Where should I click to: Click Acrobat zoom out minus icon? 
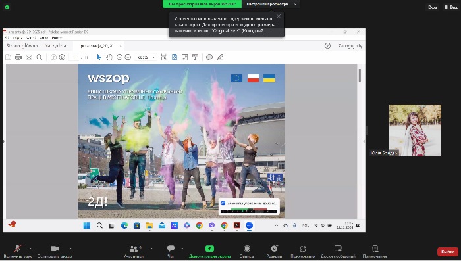tap(119, 57)
